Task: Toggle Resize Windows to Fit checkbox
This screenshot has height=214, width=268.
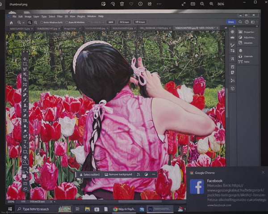Action: [42, 22]
